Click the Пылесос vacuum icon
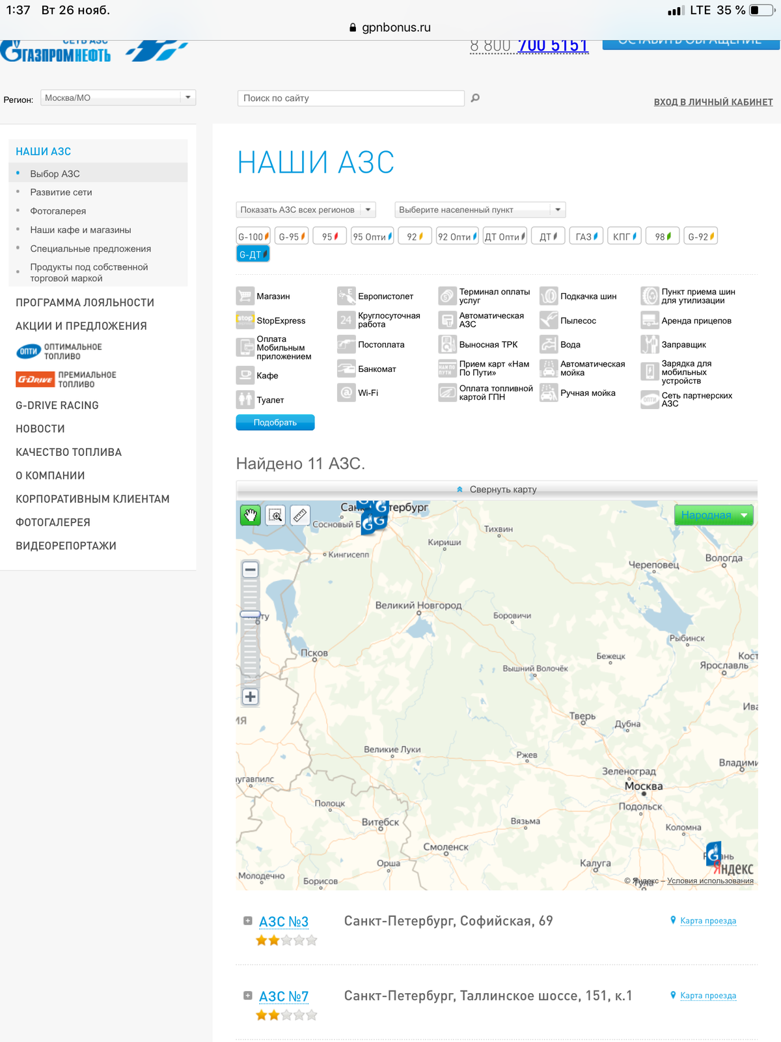 point(549,320)
